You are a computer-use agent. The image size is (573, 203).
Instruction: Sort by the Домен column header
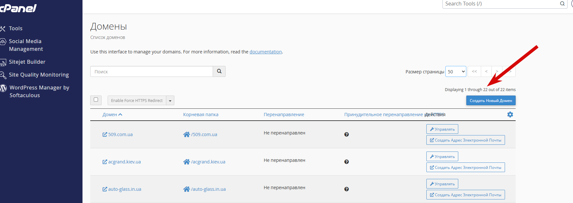coord(112,115)
